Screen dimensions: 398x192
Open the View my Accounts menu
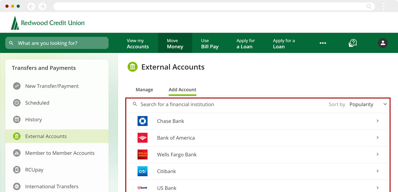pyautogui.click(x=138, y=44)
